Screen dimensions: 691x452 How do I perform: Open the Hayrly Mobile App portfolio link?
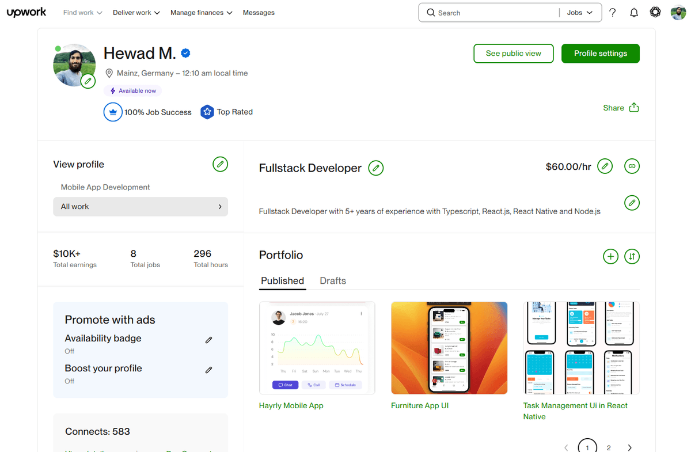pyautogui.click(x=291, y=405)
